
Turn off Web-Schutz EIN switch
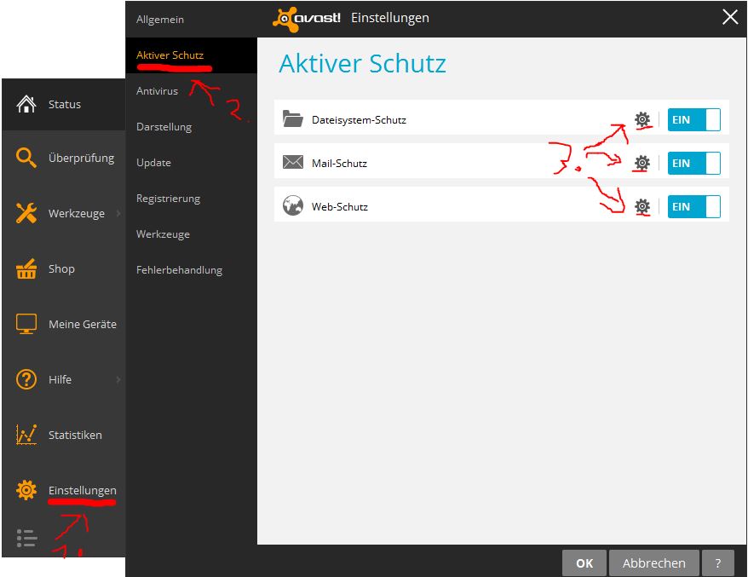point(693,206)
